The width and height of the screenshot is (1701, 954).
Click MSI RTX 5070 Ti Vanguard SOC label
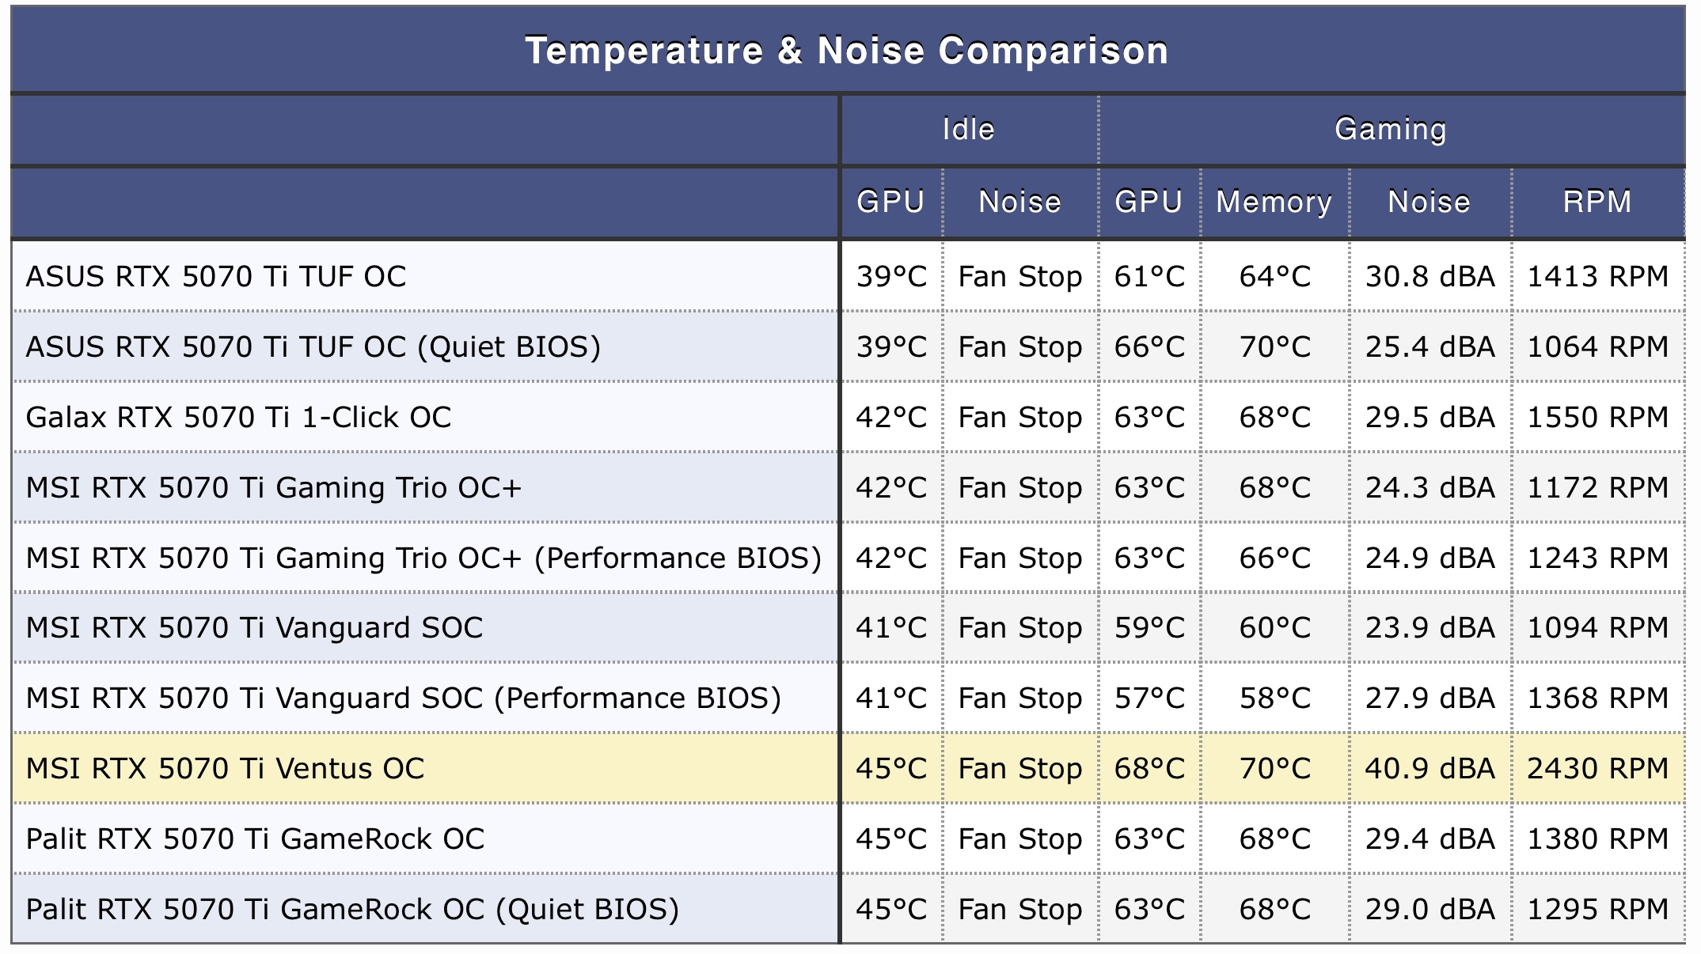click(x=254, y=628)
